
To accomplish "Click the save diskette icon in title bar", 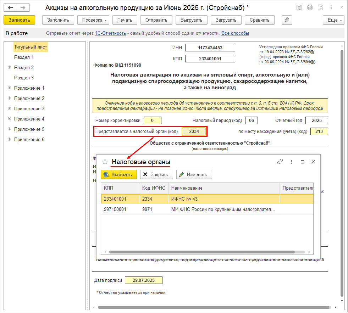I will (299, 7).
